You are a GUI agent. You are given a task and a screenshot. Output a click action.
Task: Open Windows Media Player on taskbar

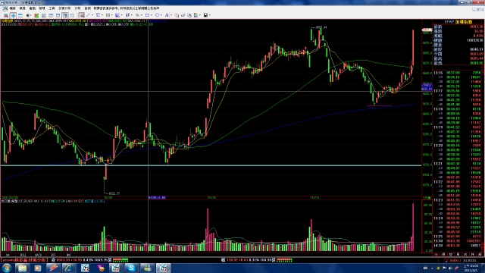[38, 268]
